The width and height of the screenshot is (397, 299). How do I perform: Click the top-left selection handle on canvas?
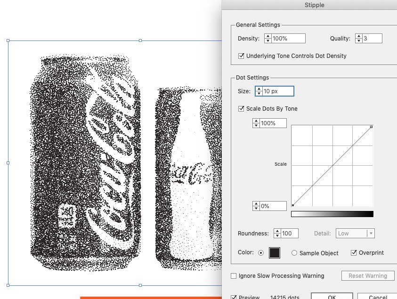click(8, 40)
